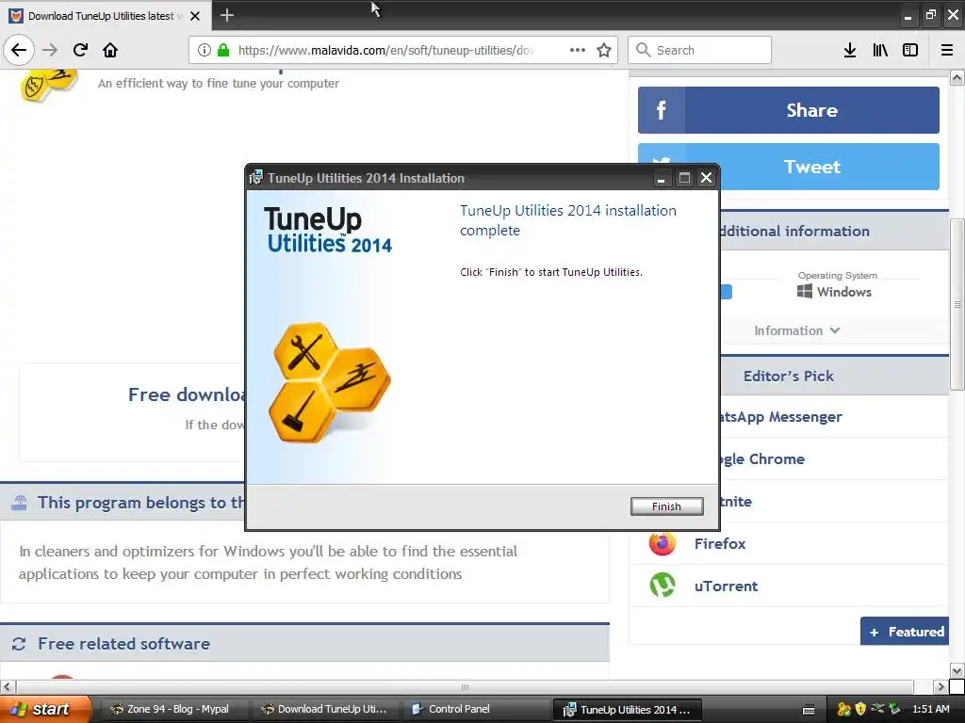
Task: Select TuneUp Utilities 2014 taskbar item
Action: tap(628, 710)
